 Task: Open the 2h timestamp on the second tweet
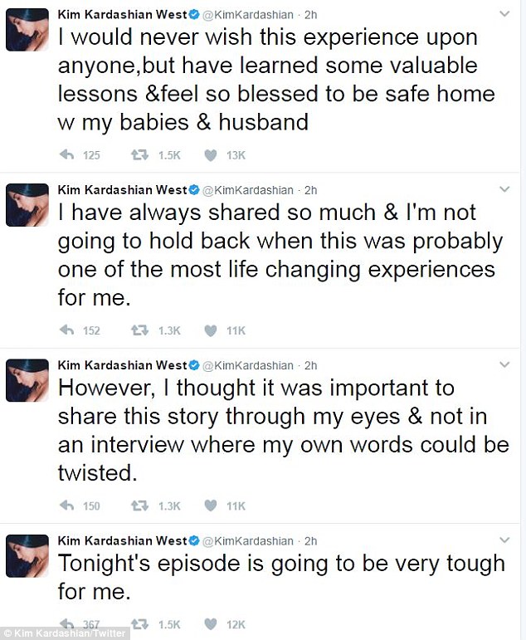coord(311,190)
